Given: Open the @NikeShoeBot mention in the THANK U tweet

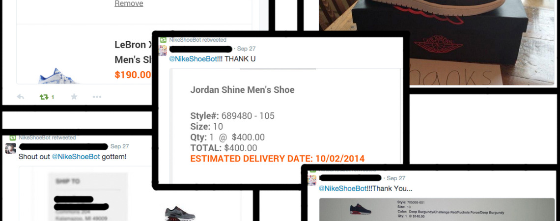Looking at the screenshot, I should click(x=193, y=59).
